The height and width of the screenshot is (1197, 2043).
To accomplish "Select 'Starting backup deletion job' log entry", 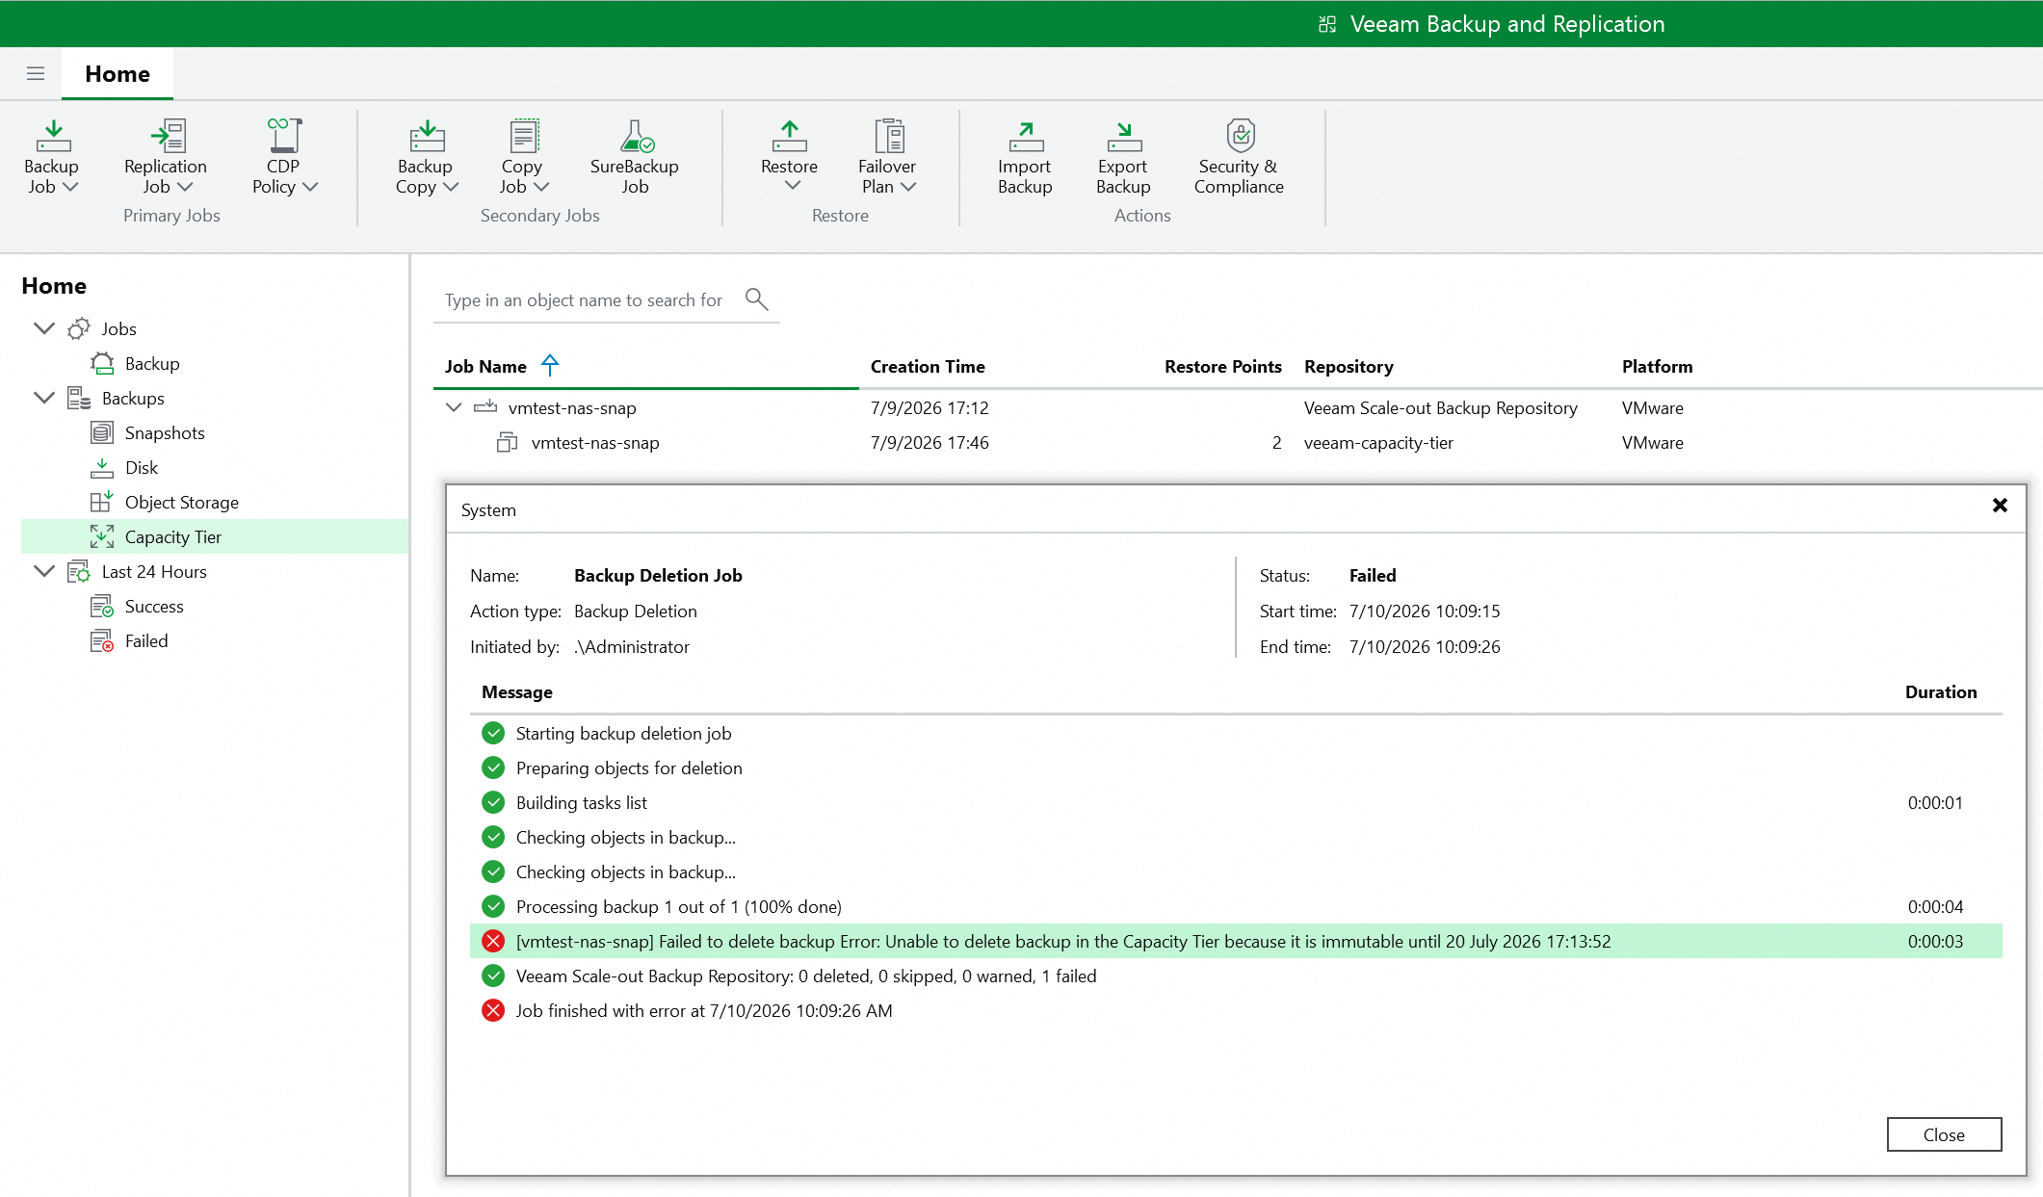I will [x=1236, y=733].
